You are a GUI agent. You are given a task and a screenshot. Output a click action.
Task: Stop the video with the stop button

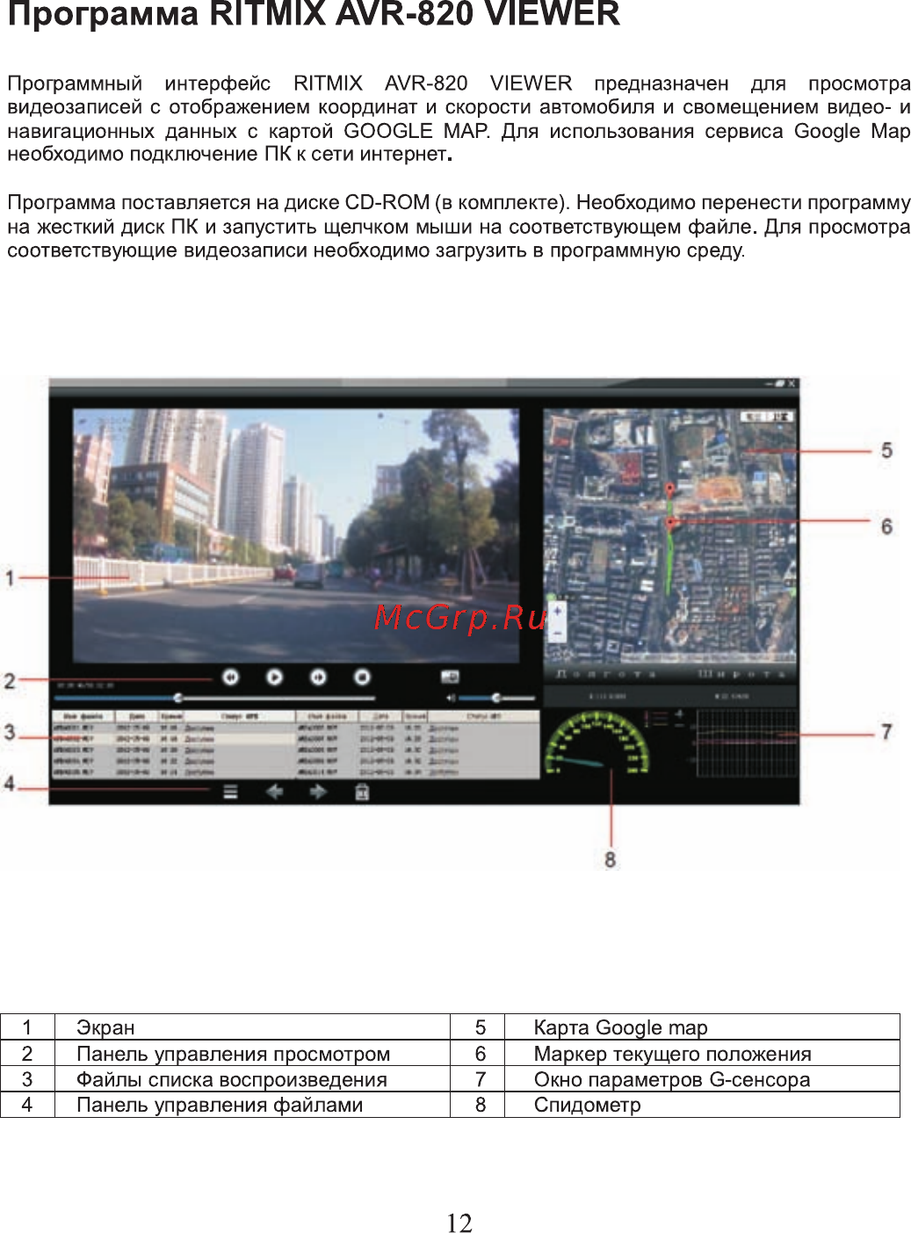pos(362,677)
